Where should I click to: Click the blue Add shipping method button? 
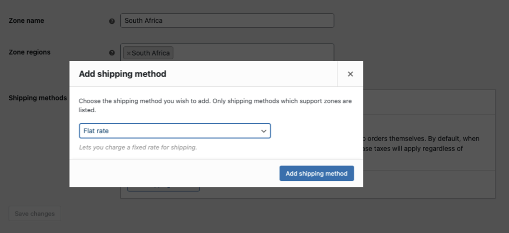tap(317, 173)
